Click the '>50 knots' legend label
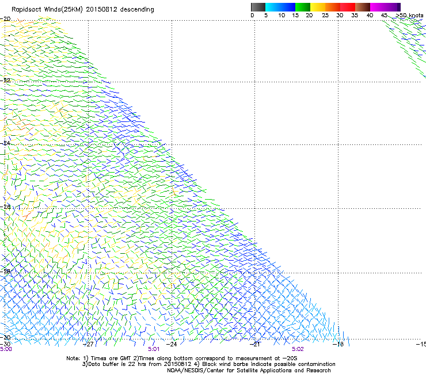This screenshot has width=426, height=374. pyautogui.click(x=409, y=16)
